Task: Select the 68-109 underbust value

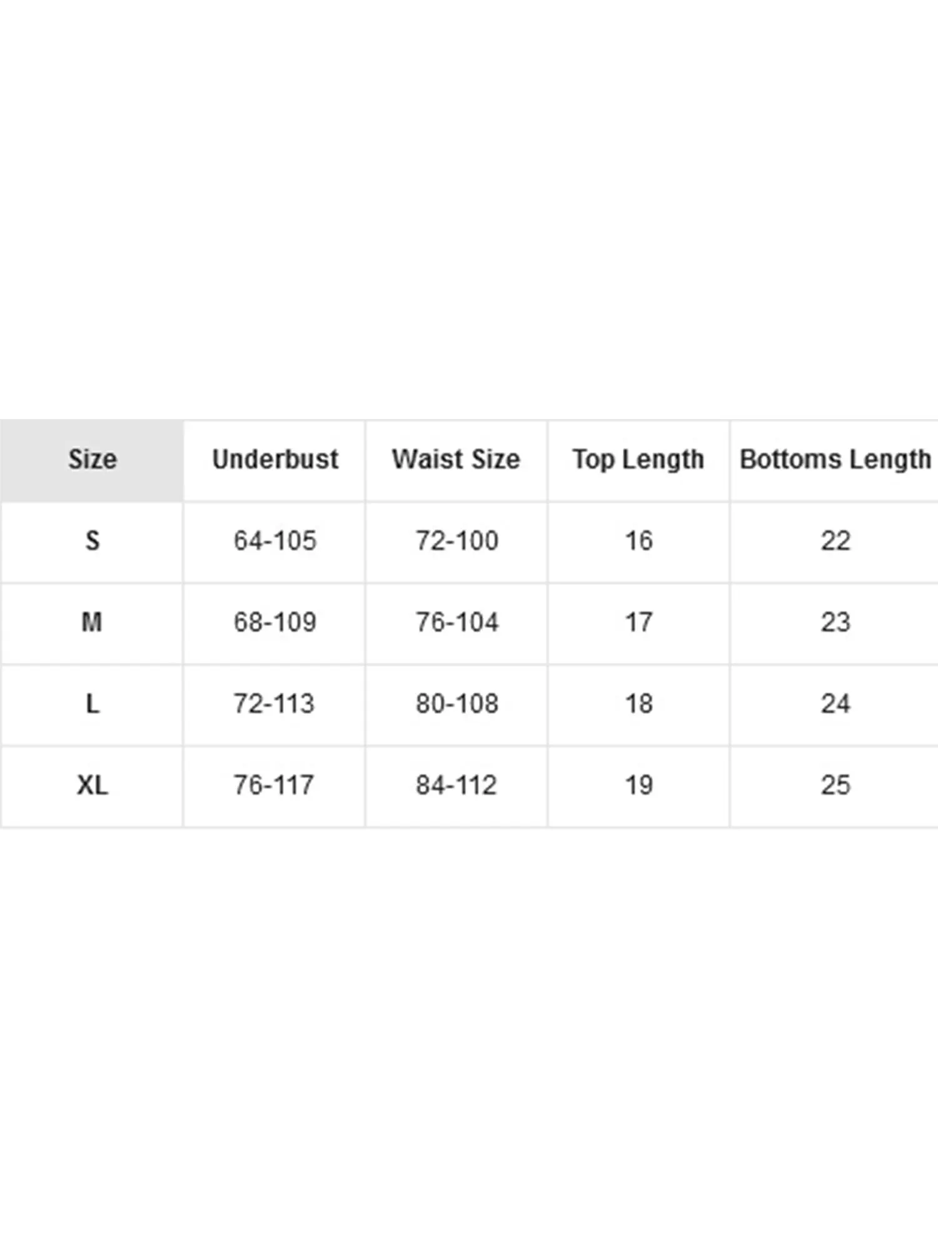Action: [275, 622]
